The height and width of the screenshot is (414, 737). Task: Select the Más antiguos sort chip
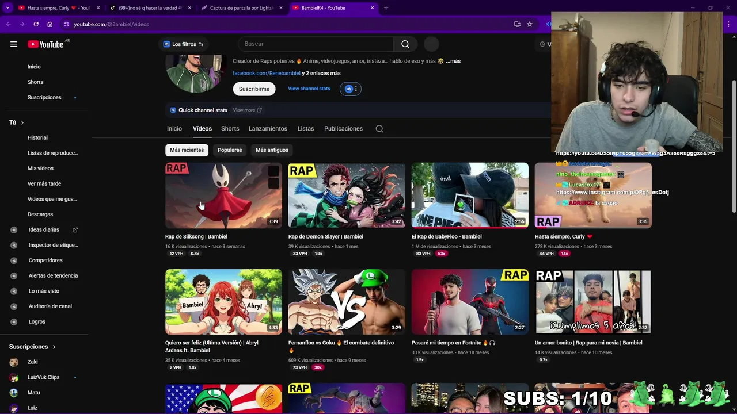272,150
